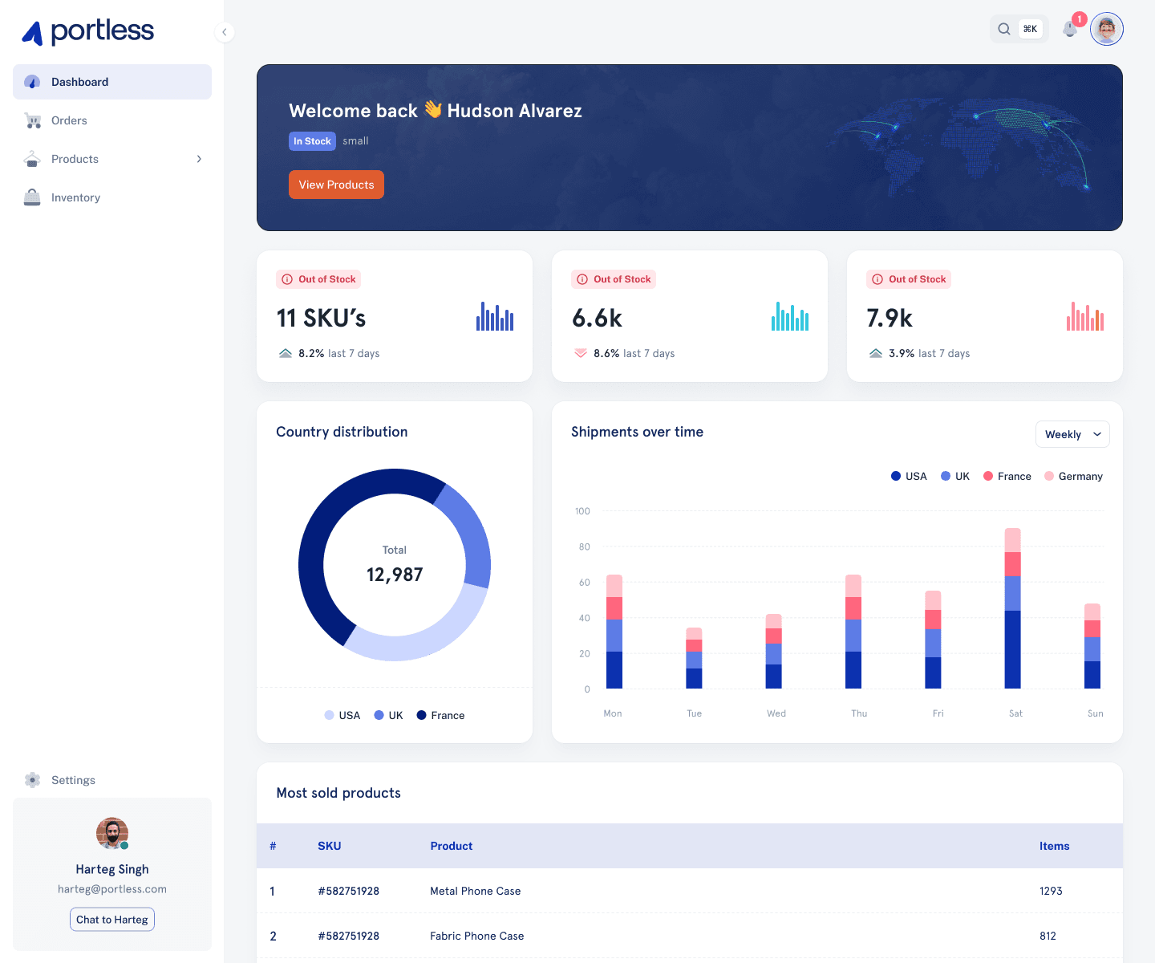Click the 11 SKU's value

click(x=321, y=319)
